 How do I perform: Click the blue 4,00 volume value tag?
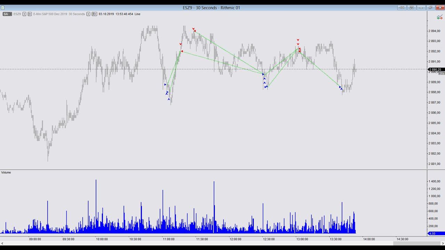pyautogui.click(x=436, y=233)
